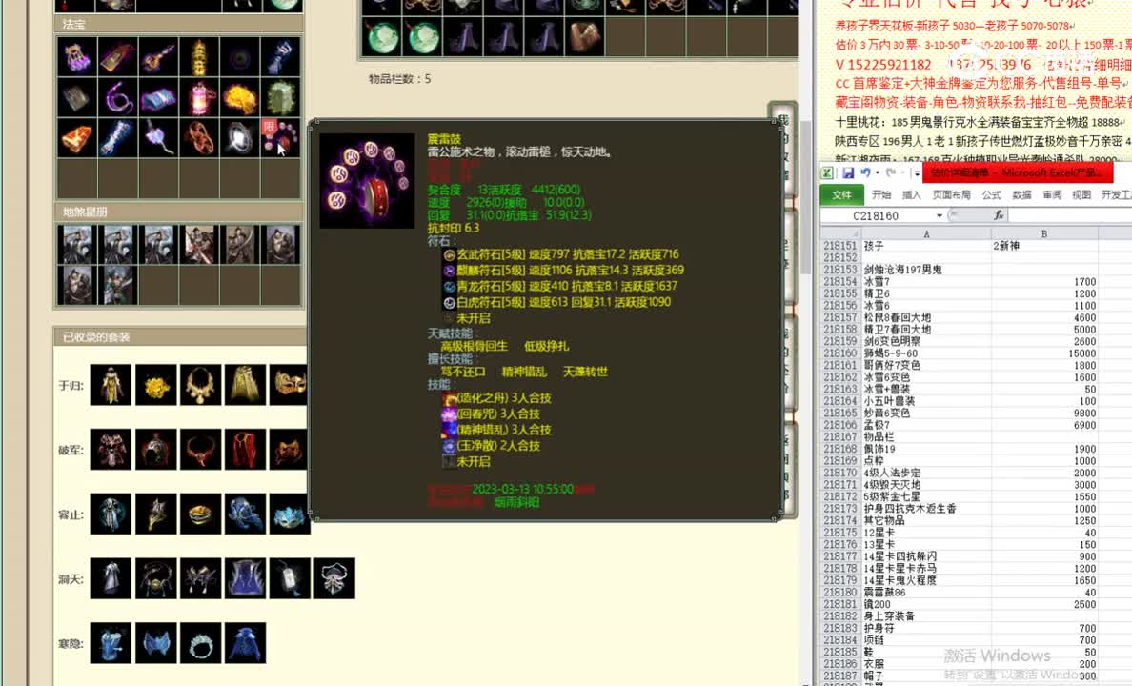Click the fx insert function button
This screenshot has height=686, width=1132.
pos(998,215)
